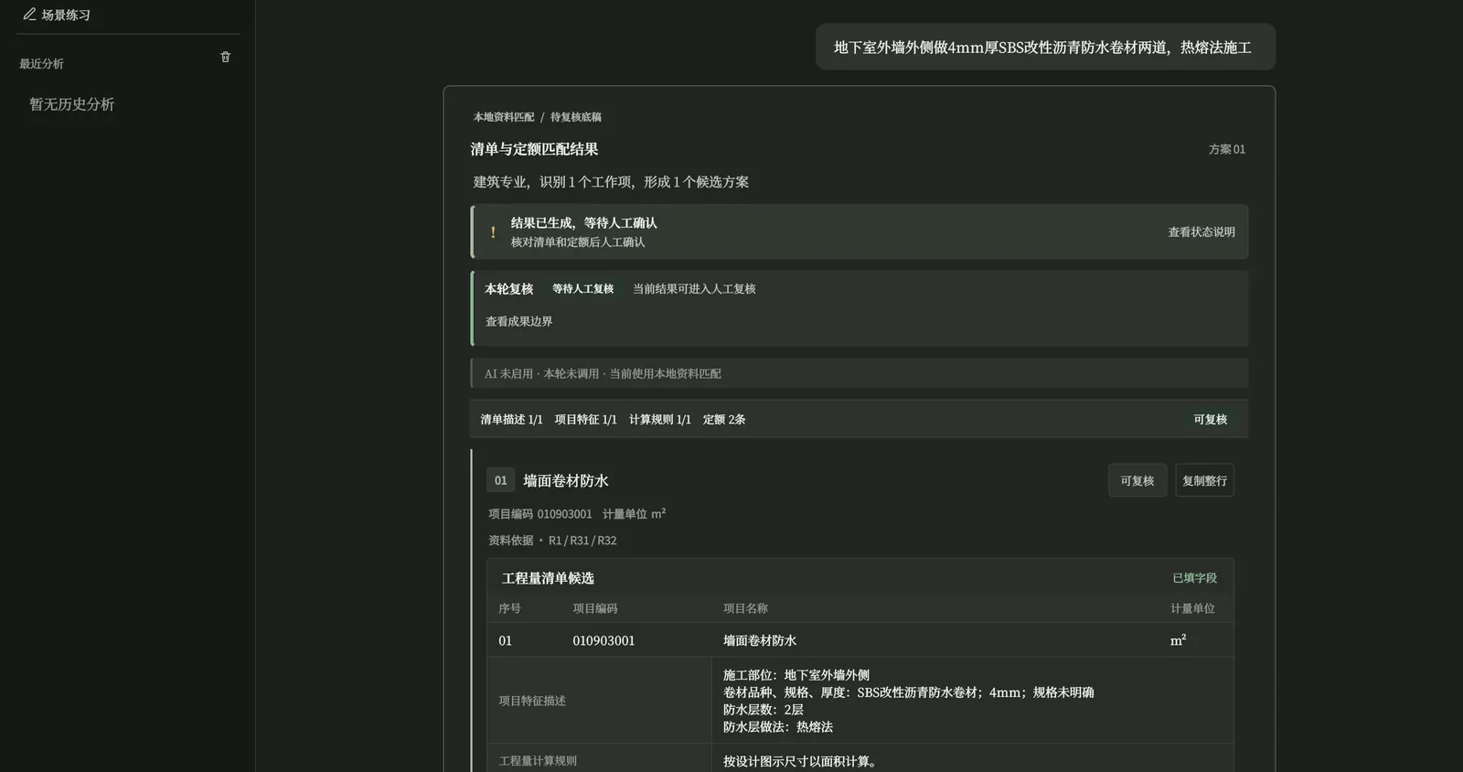
Task: Click the 项目名称 column header
Action: (x=745, y=608)
